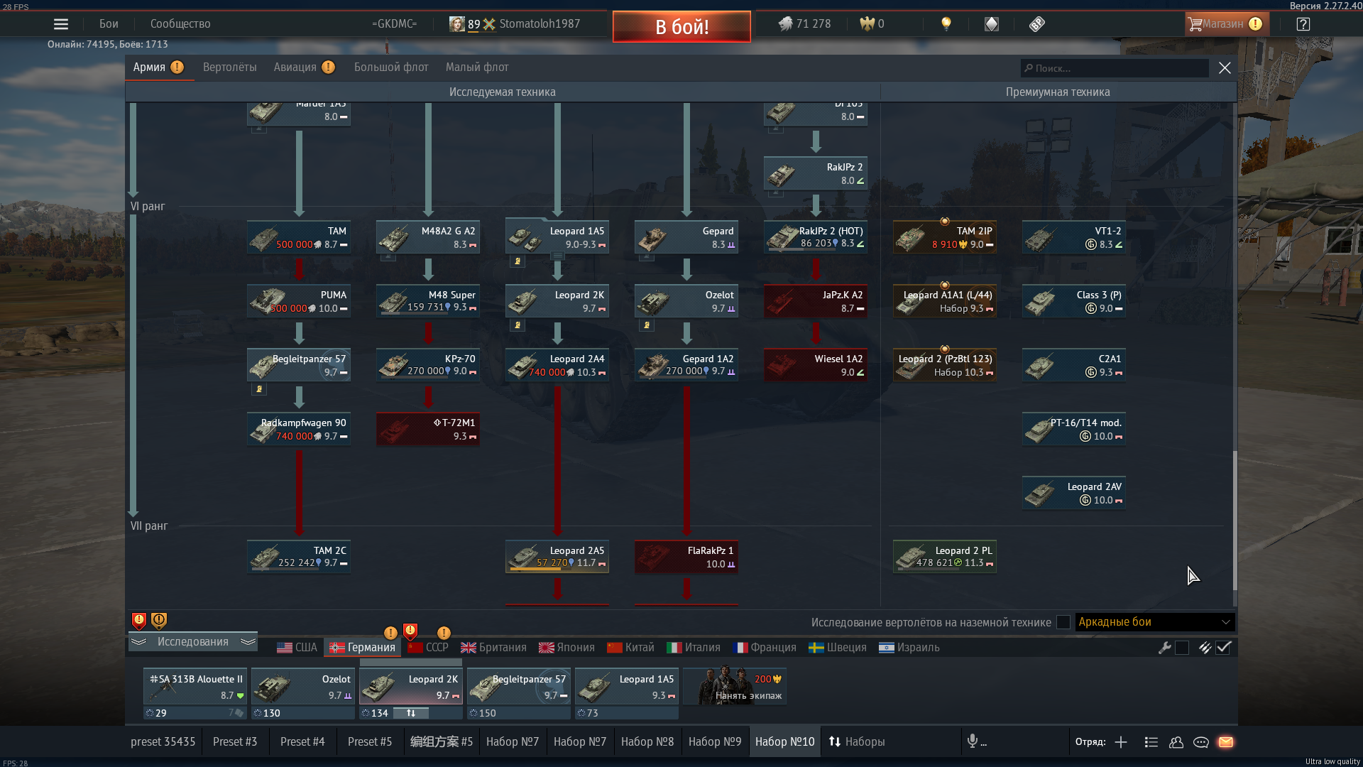Select the FlaRakPz 1 vehicle card
The width and height of the screenshot is (1363, 767).
pyautogui.click(x=686, y=557)
